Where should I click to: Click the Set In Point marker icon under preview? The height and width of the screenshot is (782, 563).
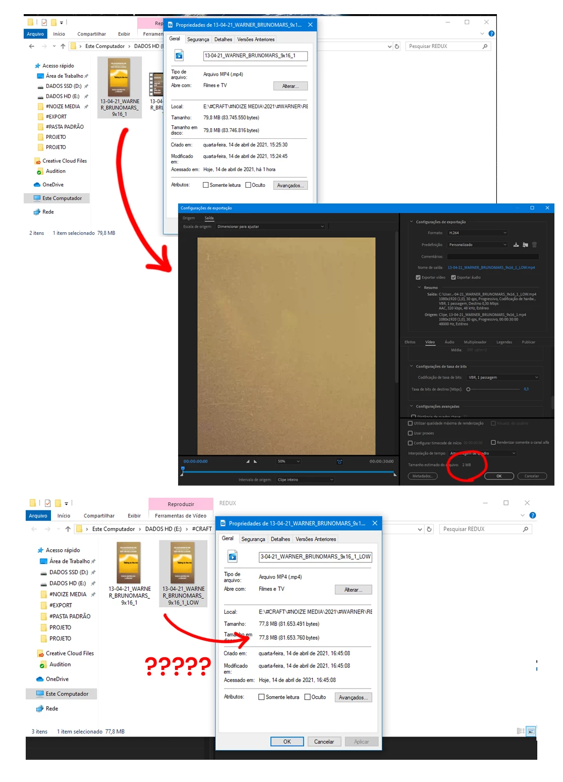(x=248, y=461)
